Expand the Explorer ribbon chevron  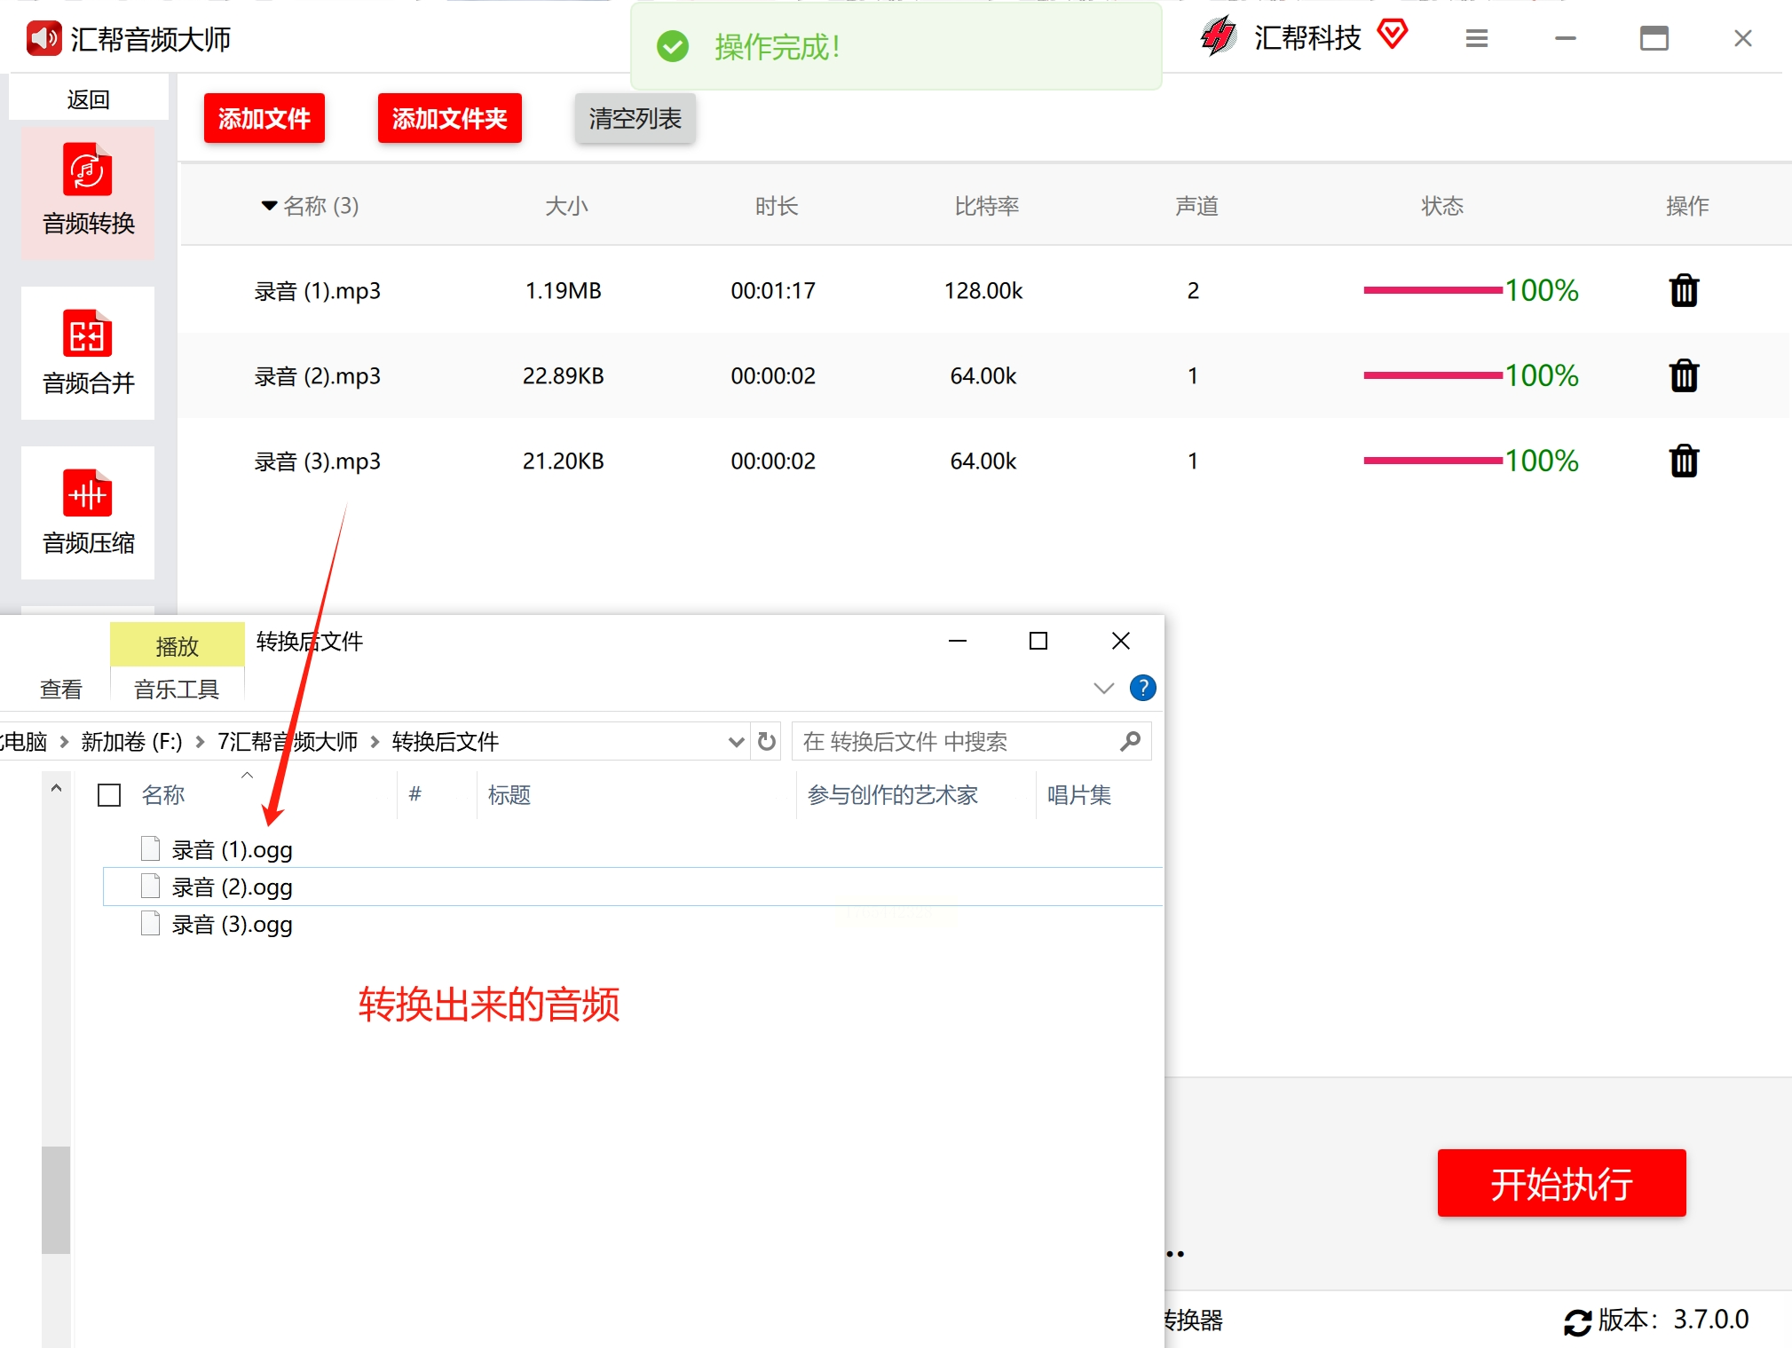1103,688
